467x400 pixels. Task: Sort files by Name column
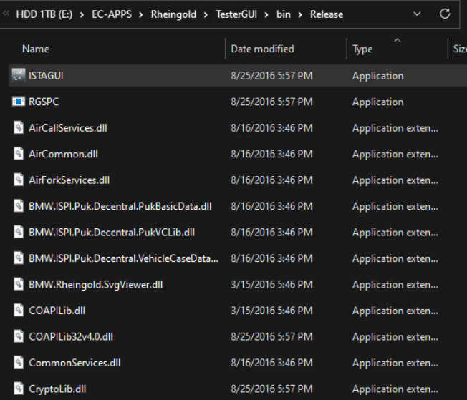pos(36,49)
